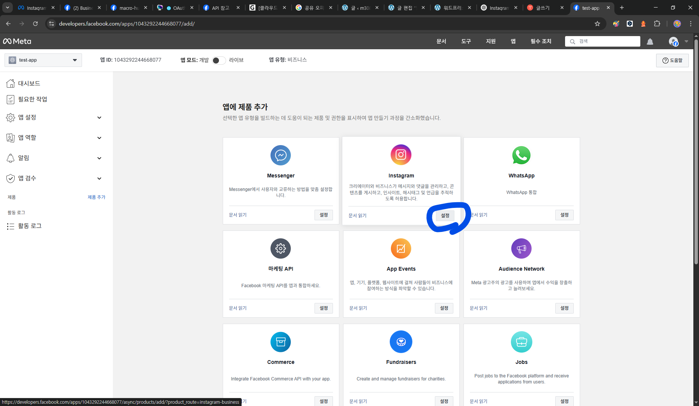Image resolution: width=699 pixels, height=406 pixels.
Task: Click the Audience Network megaphone icon
Action: point(521,248)
